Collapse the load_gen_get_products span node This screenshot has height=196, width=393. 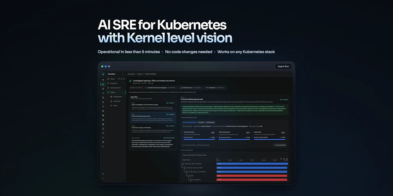point(187,172)
